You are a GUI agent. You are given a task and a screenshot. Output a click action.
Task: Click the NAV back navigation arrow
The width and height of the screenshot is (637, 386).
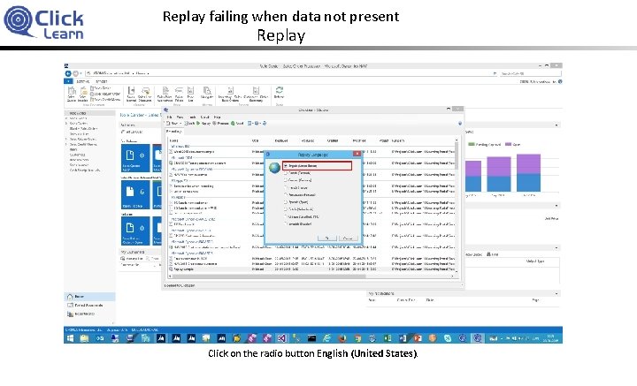tap(68, 73)
